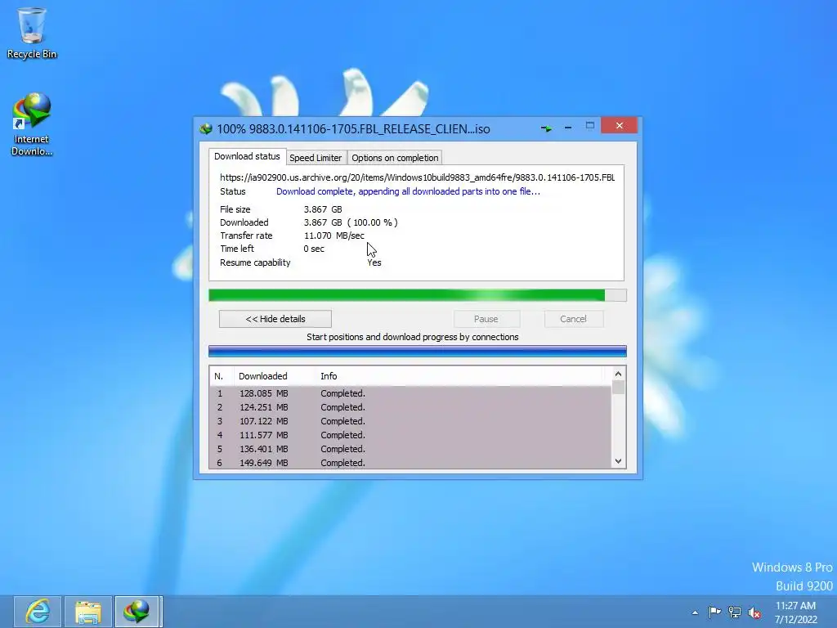Click the green arrow tray button in the title bar

(546, 128)
